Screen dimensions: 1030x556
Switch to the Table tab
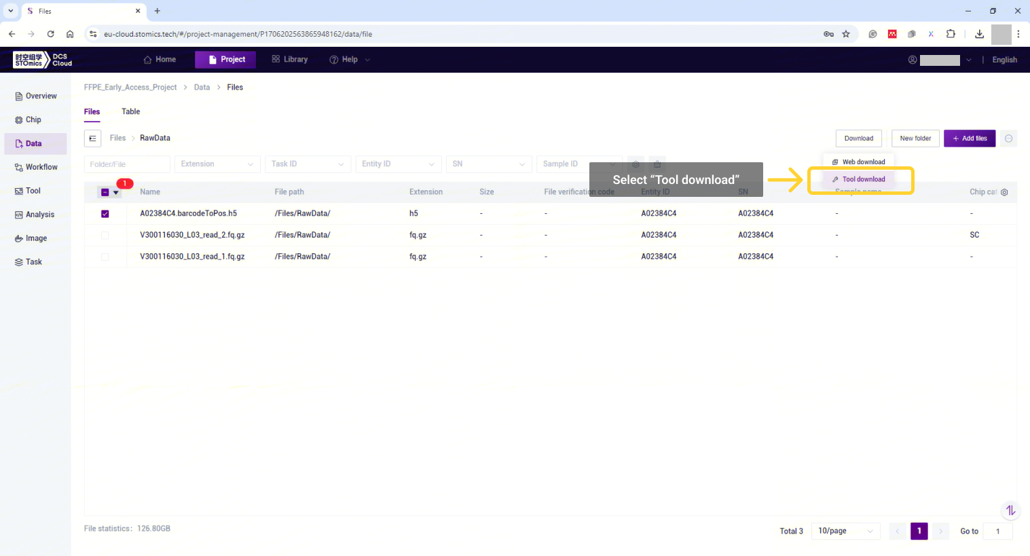130,112
